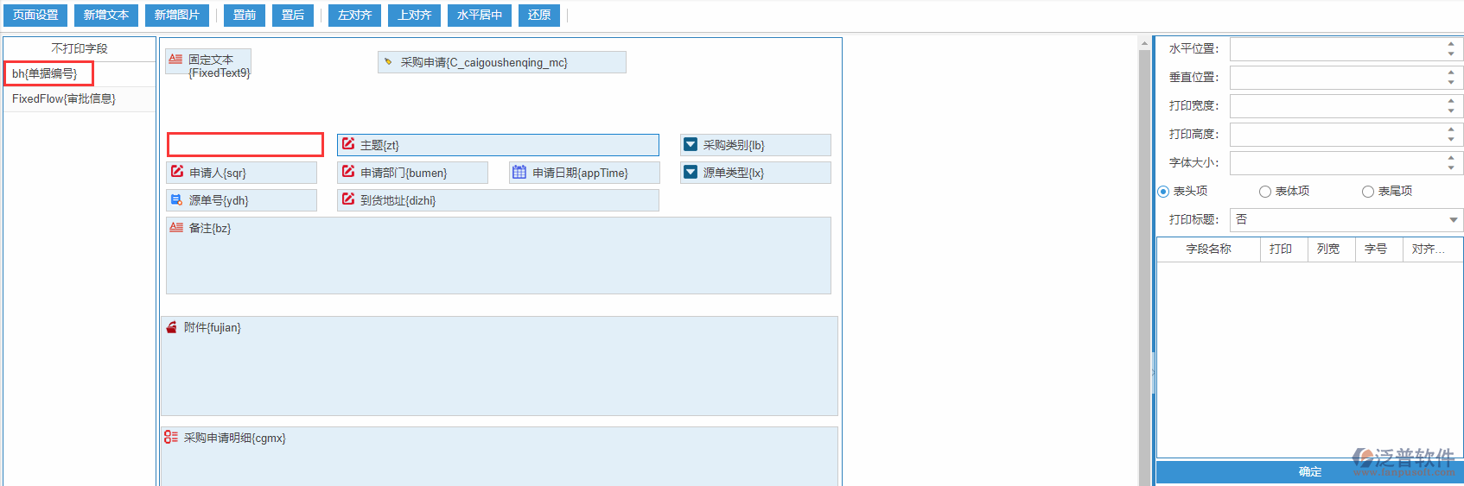
Task: Focus the 水平位置 input field
Action: [x=1337, y=49]
